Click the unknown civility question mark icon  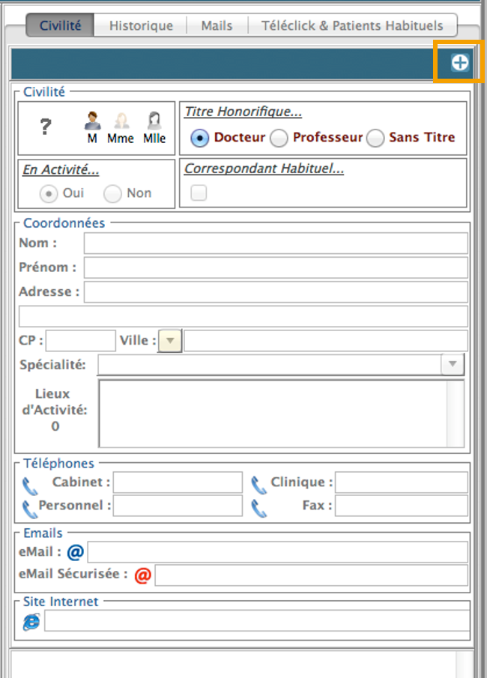point(45,127)
